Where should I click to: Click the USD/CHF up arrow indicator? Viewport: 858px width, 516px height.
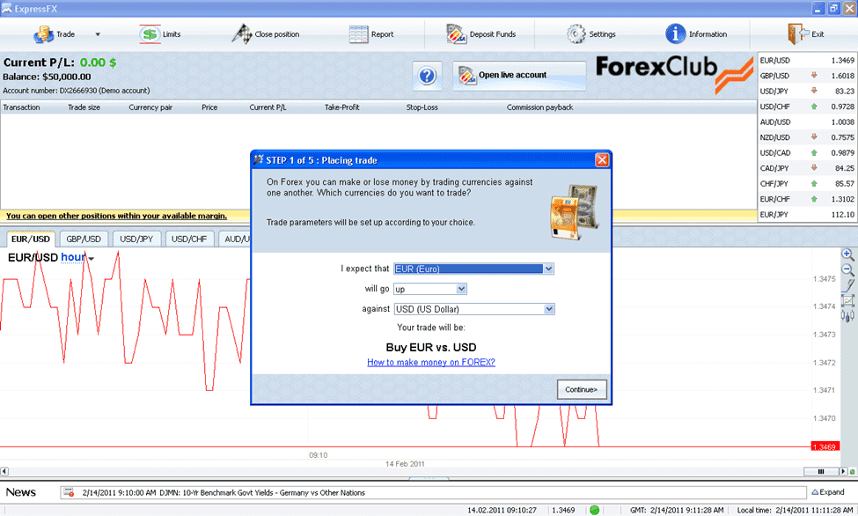click(814, 107)
